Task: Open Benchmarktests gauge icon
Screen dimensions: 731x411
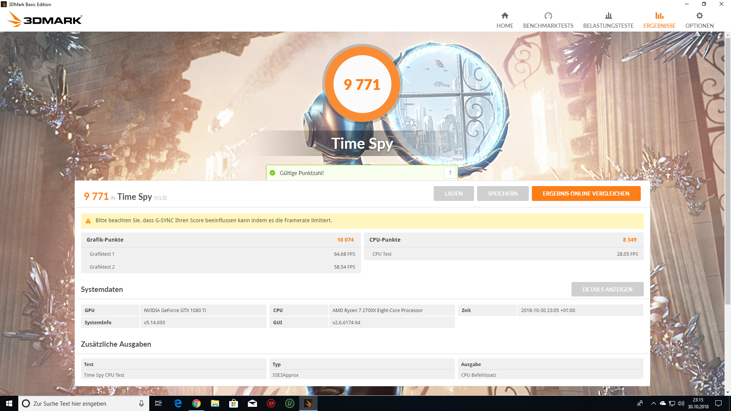Action: click(x=548, y=16)
